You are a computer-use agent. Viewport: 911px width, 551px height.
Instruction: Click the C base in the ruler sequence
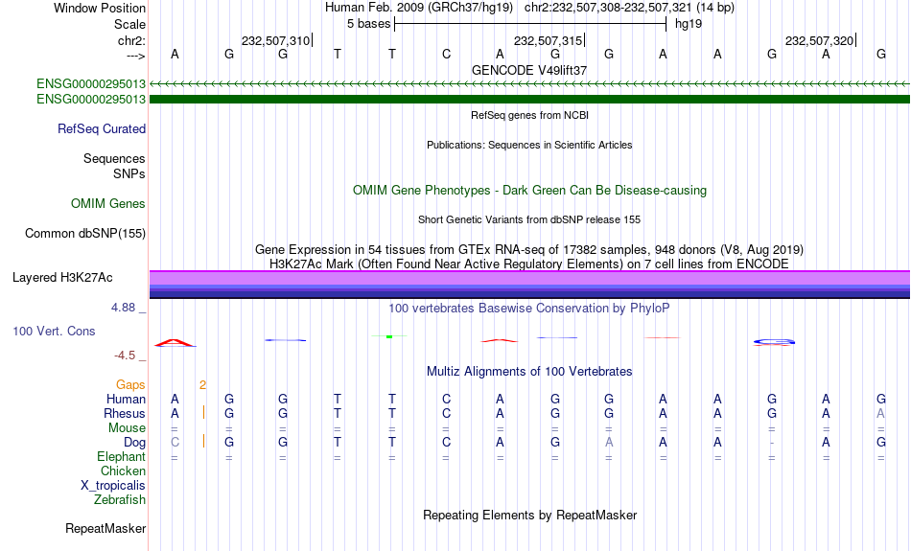point(446,54)
